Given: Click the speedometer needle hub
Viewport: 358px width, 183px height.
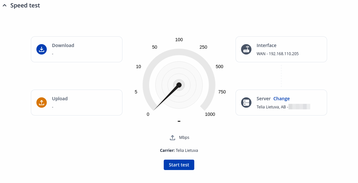Looking at the screenshot, I should click(179, 85).
